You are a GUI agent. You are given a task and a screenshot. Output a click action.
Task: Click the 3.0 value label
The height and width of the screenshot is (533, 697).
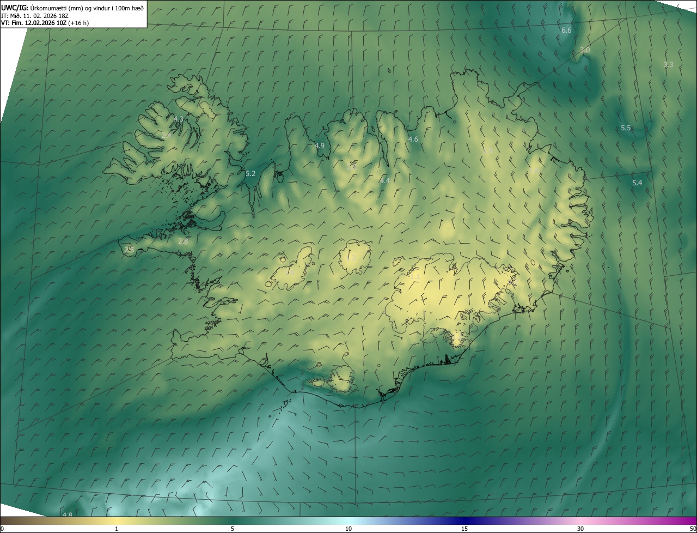pyautogui.click(x=584, y=50)
